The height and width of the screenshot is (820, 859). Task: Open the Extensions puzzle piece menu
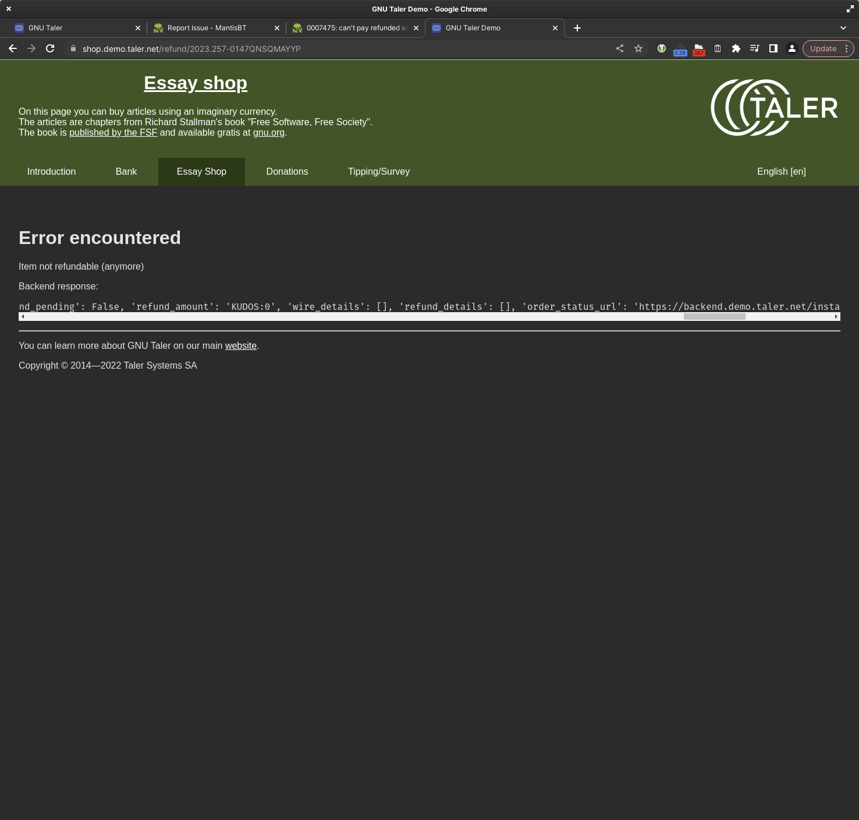(x=736, y=49)
